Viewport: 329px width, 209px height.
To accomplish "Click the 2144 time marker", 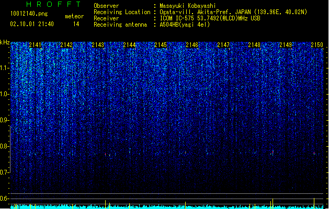I will coord(129,45).
